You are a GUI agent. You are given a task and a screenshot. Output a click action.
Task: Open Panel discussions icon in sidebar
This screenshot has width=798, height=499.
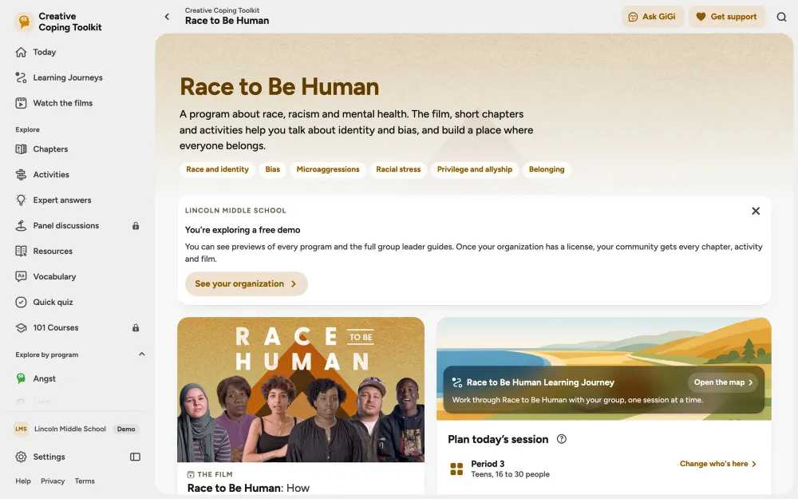(21, 226)
